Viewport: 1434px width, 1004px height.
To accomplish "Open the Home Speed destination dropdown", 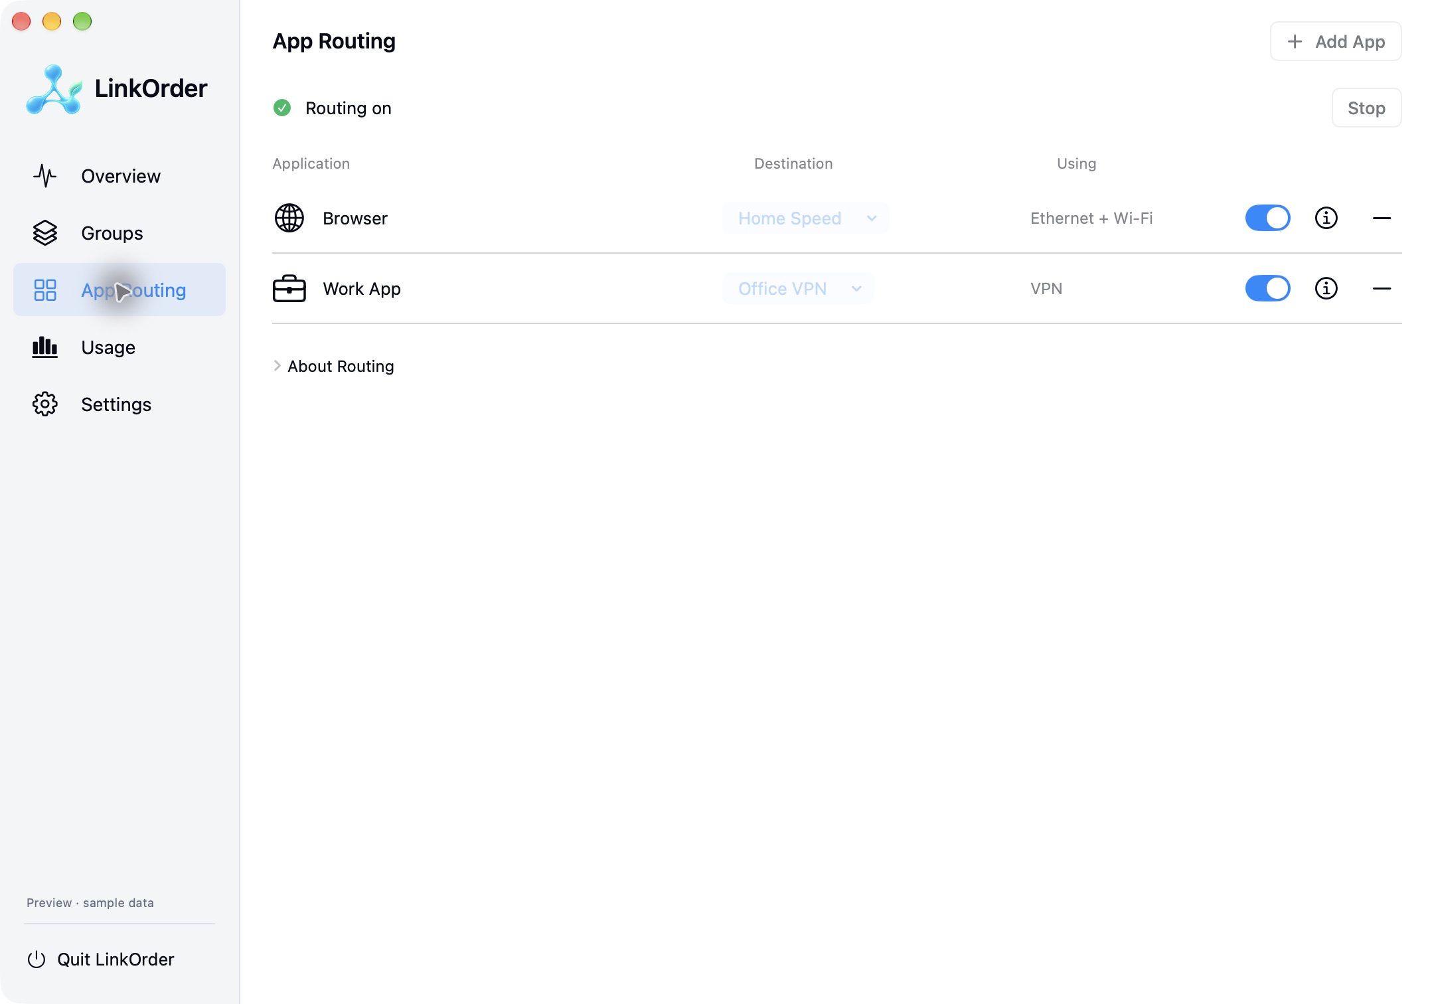I will [x=805, y=218].
